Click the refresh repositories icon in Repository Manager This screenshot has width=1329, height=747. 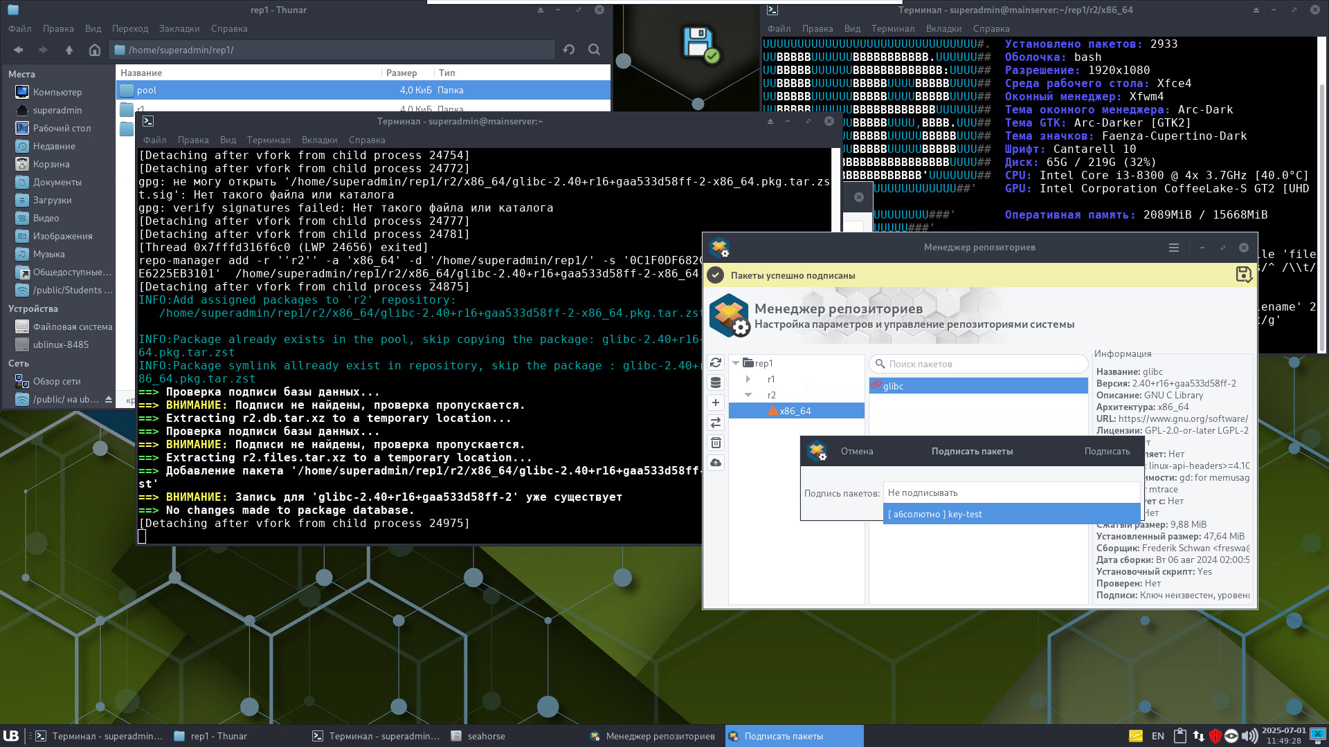(716, 362)
